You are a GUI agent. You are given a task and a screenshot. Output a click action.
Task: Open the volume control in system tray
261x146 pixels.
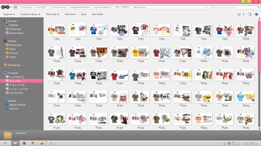coord(238,143)
